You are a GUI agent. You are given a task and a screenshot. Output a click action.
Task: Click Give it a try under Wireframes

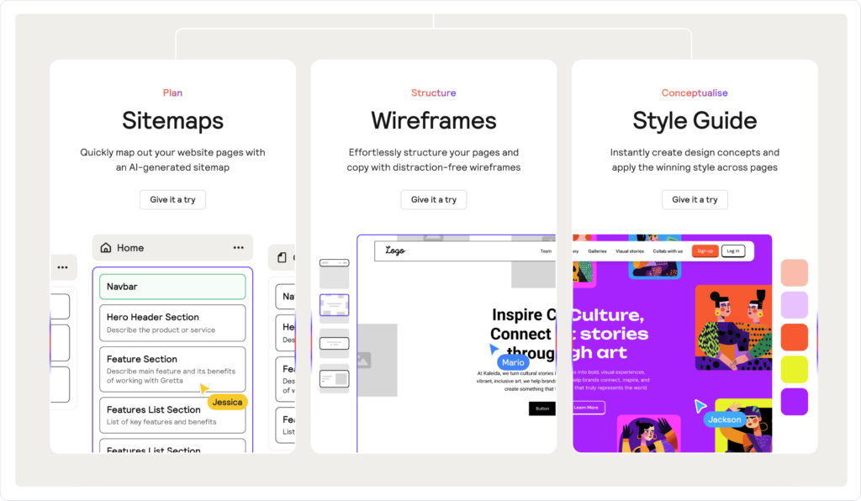pyautogui.click(x=433, y=200)
